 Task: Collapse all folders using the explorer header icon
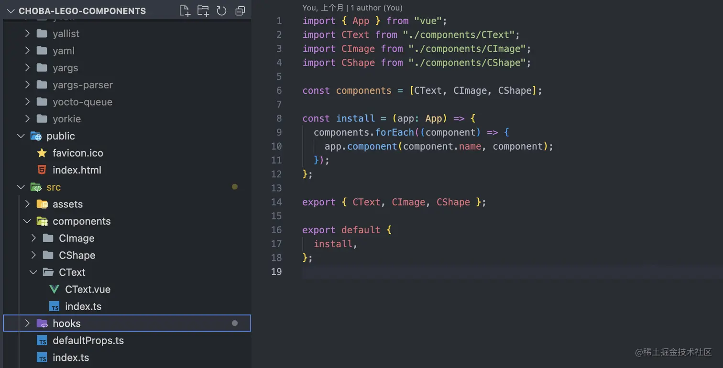(240, 11)
